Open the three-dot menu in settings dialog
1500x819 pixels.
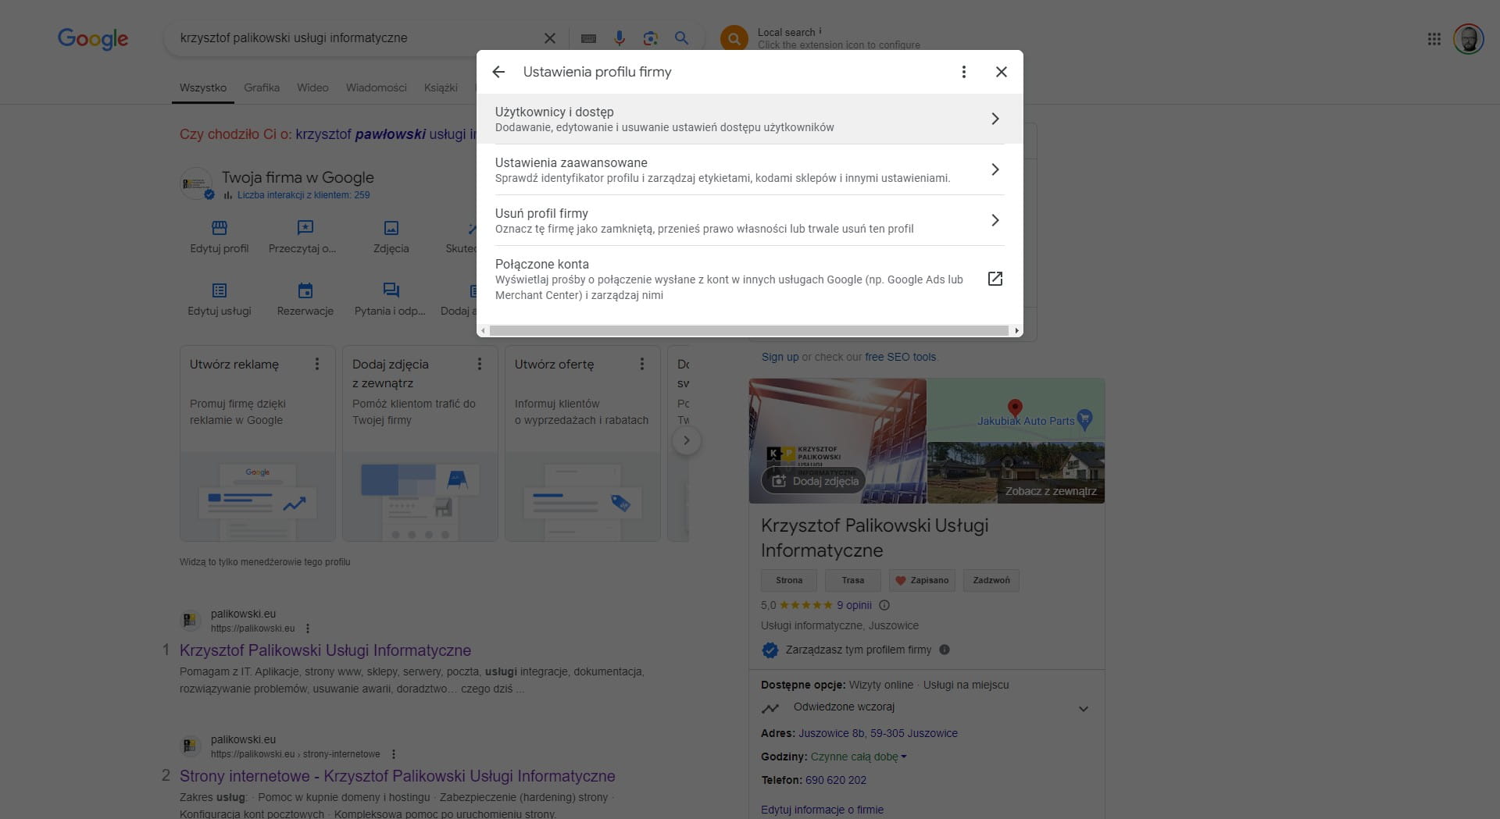point(963,72)
